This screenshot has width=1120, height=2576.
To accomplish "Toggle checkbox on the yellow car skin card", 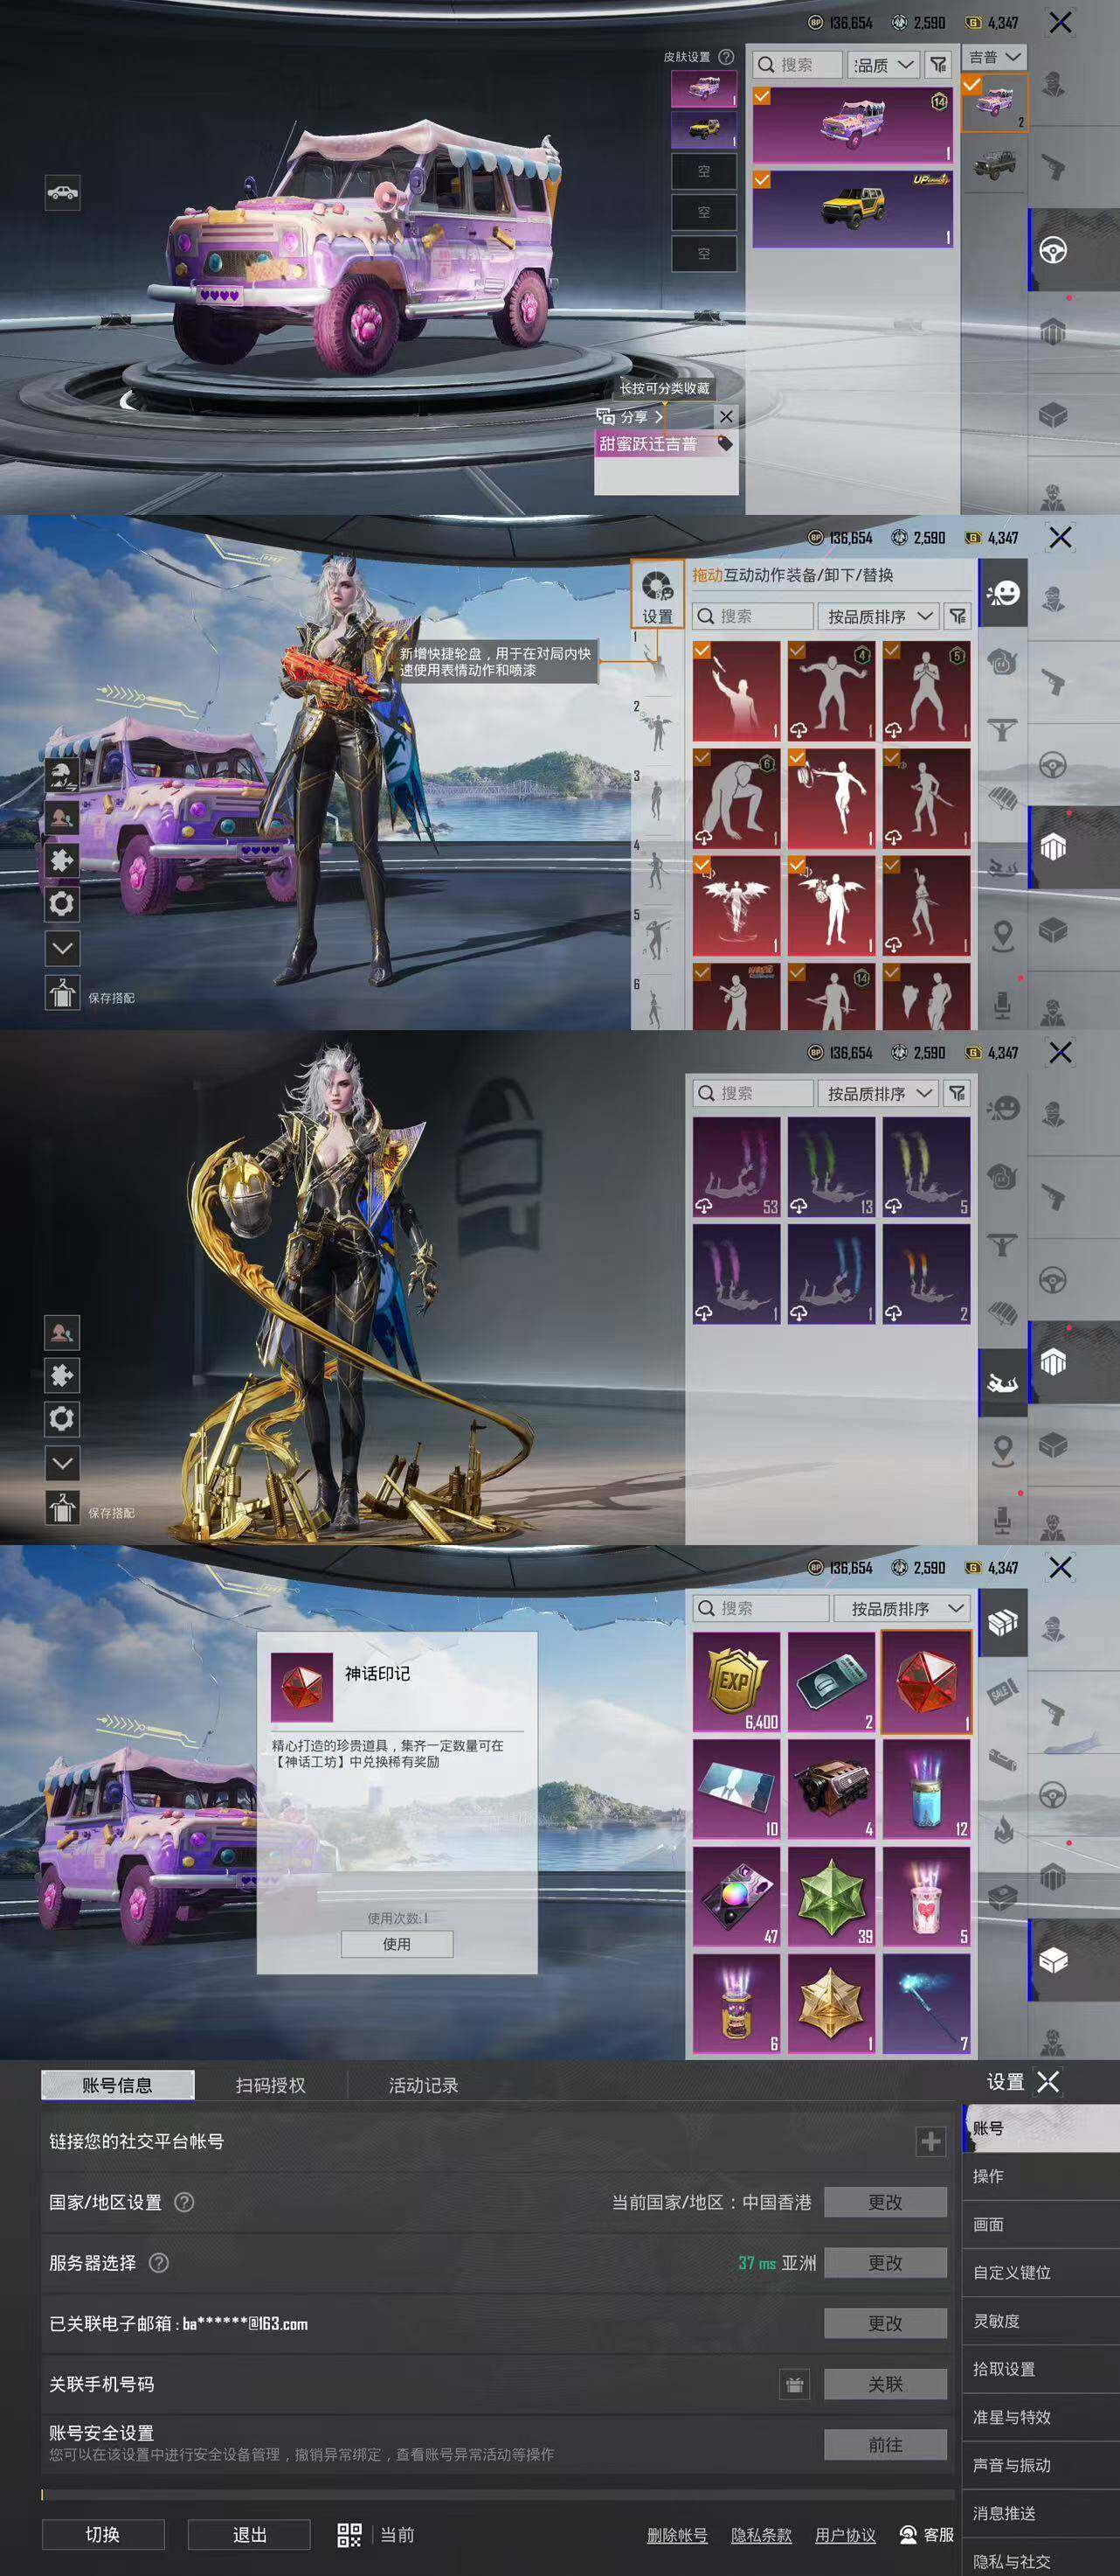I will [763, 179].
